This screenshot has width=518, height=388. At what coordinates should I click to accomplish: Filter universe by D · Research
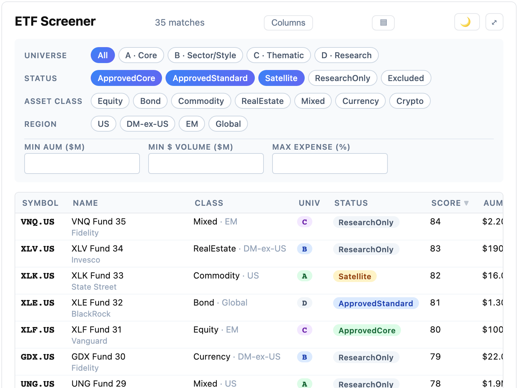pos(347,55)
